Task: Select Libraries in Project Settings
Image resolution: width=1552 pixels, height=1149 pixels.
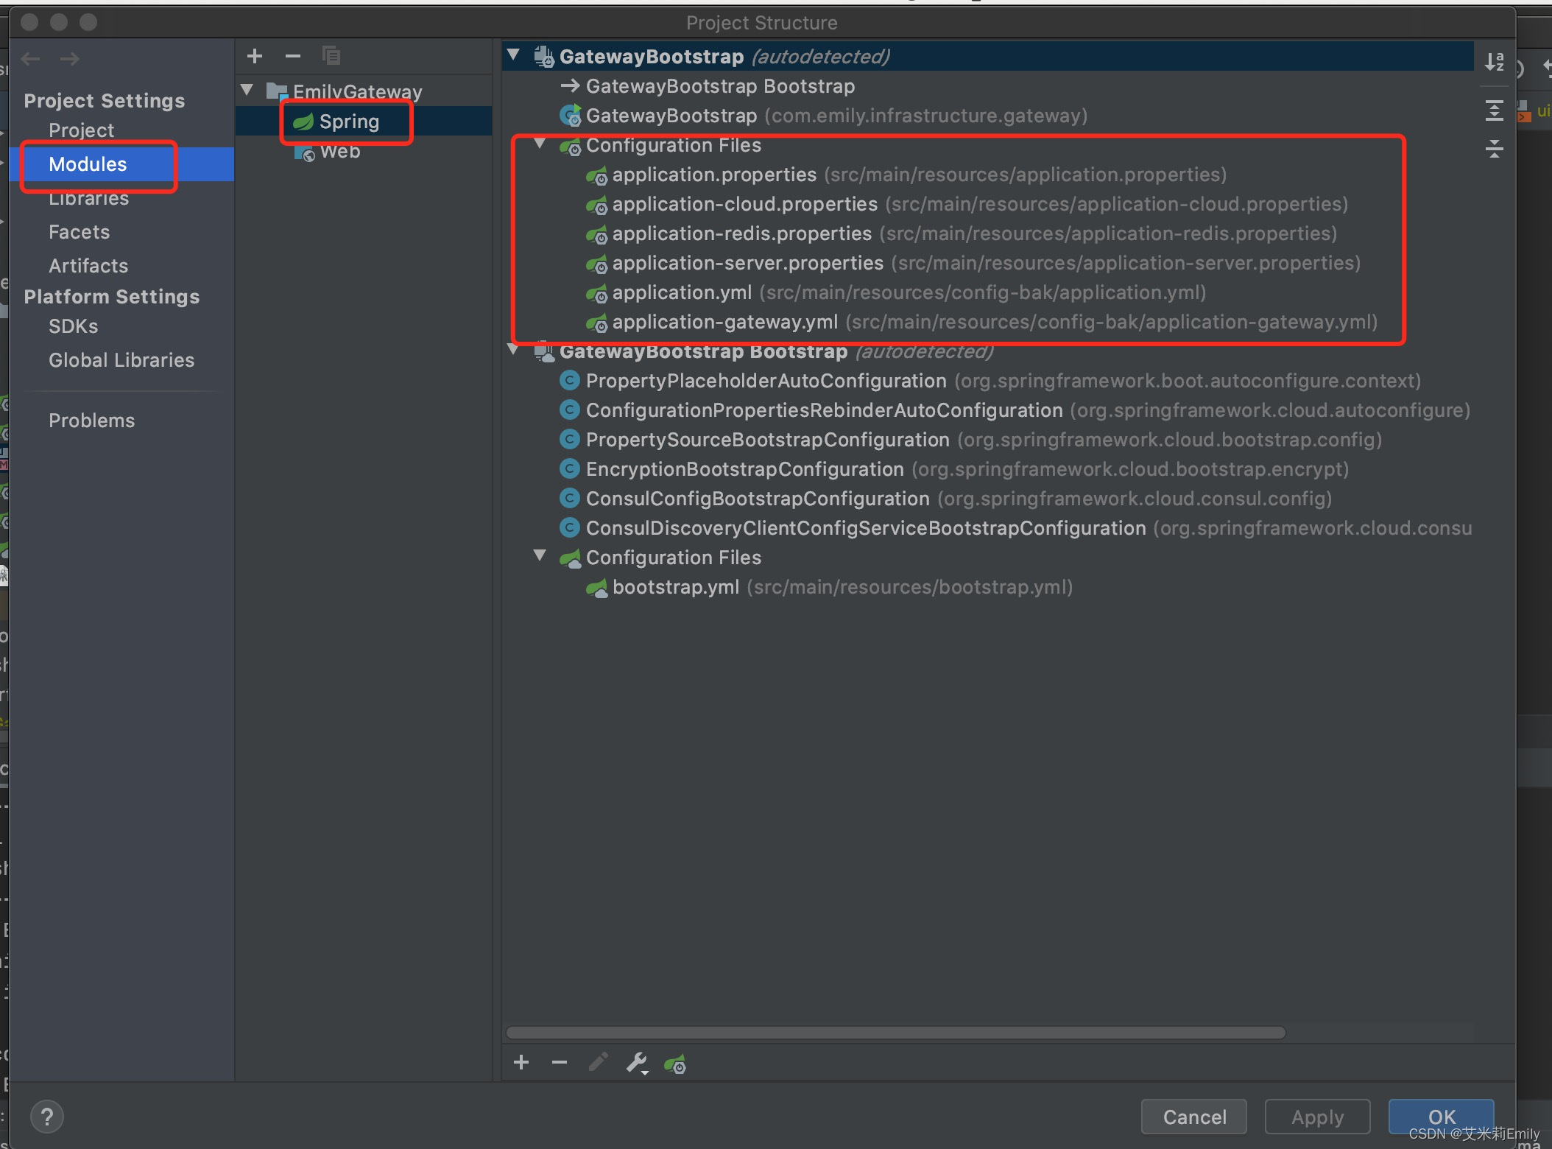Action: tap(88, 199)
